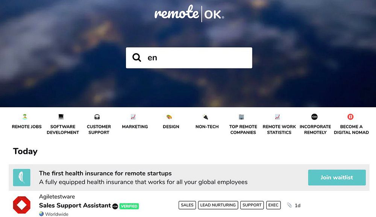This screenshot has width=376, height=217.
Task: Filter by the SUPPORT tag
Action: (x=252, y=205)
